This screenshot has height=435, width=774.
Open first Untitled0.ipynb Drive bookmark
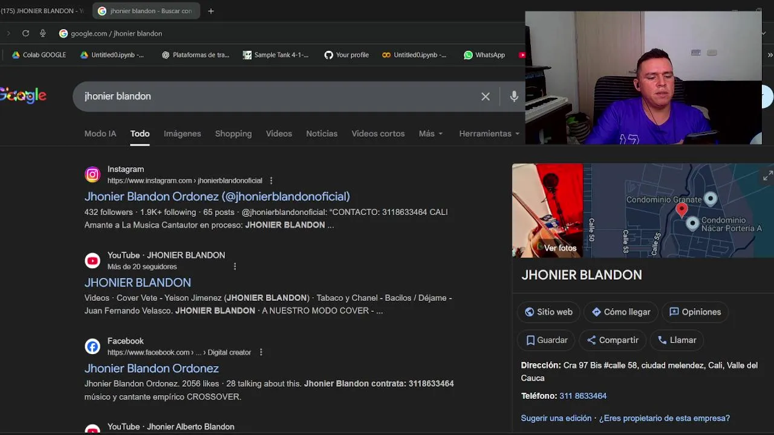[x=112, y=55]
